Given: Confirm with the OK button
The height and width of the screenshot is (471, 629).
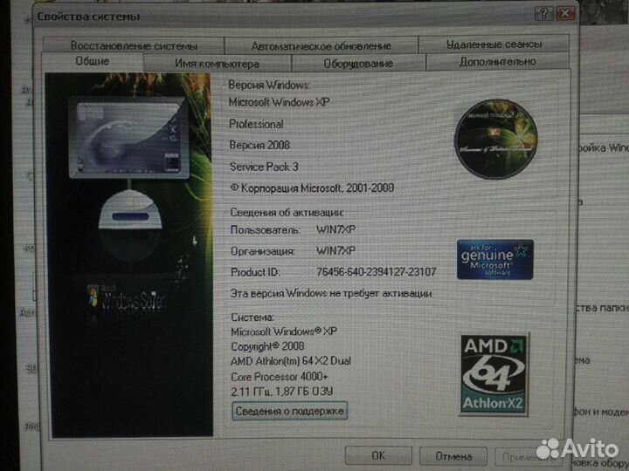Looking at the screenshot, I should point(378,456).
